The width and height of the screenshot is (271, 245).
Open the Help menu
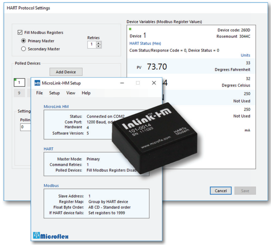(x=86, y=93)
